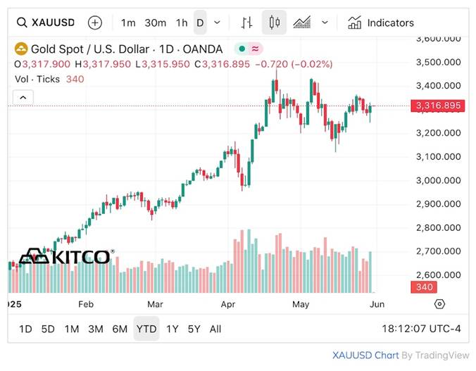
Task: Select the area chart style icon
Action: click(302, 23)
